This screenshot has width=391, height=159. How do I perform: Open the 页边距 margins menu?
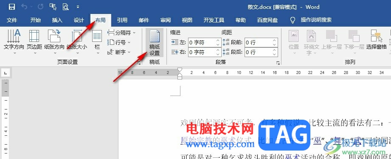point(34,42)
